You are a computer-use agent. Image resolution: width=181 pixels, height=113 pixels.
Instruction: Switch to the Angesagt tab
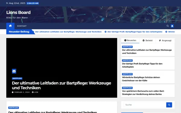click(x=165, y=40)
